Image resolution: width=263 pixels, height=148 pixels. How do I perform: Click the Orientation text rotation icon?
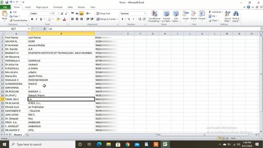pos(88,14)
